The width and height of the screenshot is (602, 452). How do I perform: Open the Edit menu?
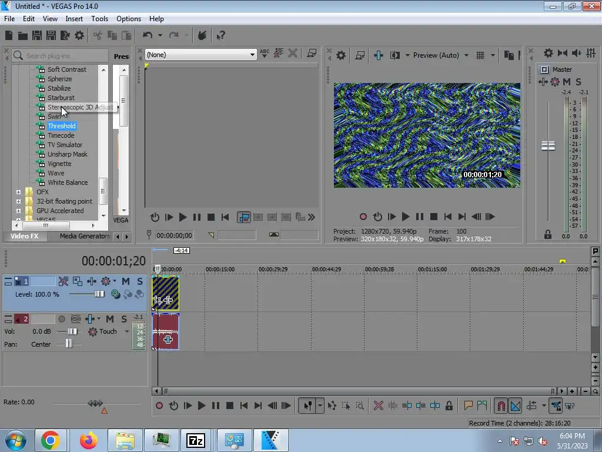point(28,18)
